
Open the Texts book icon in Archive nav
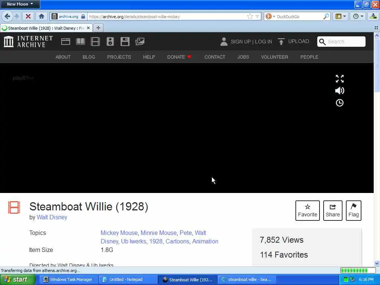pos(81,42)
